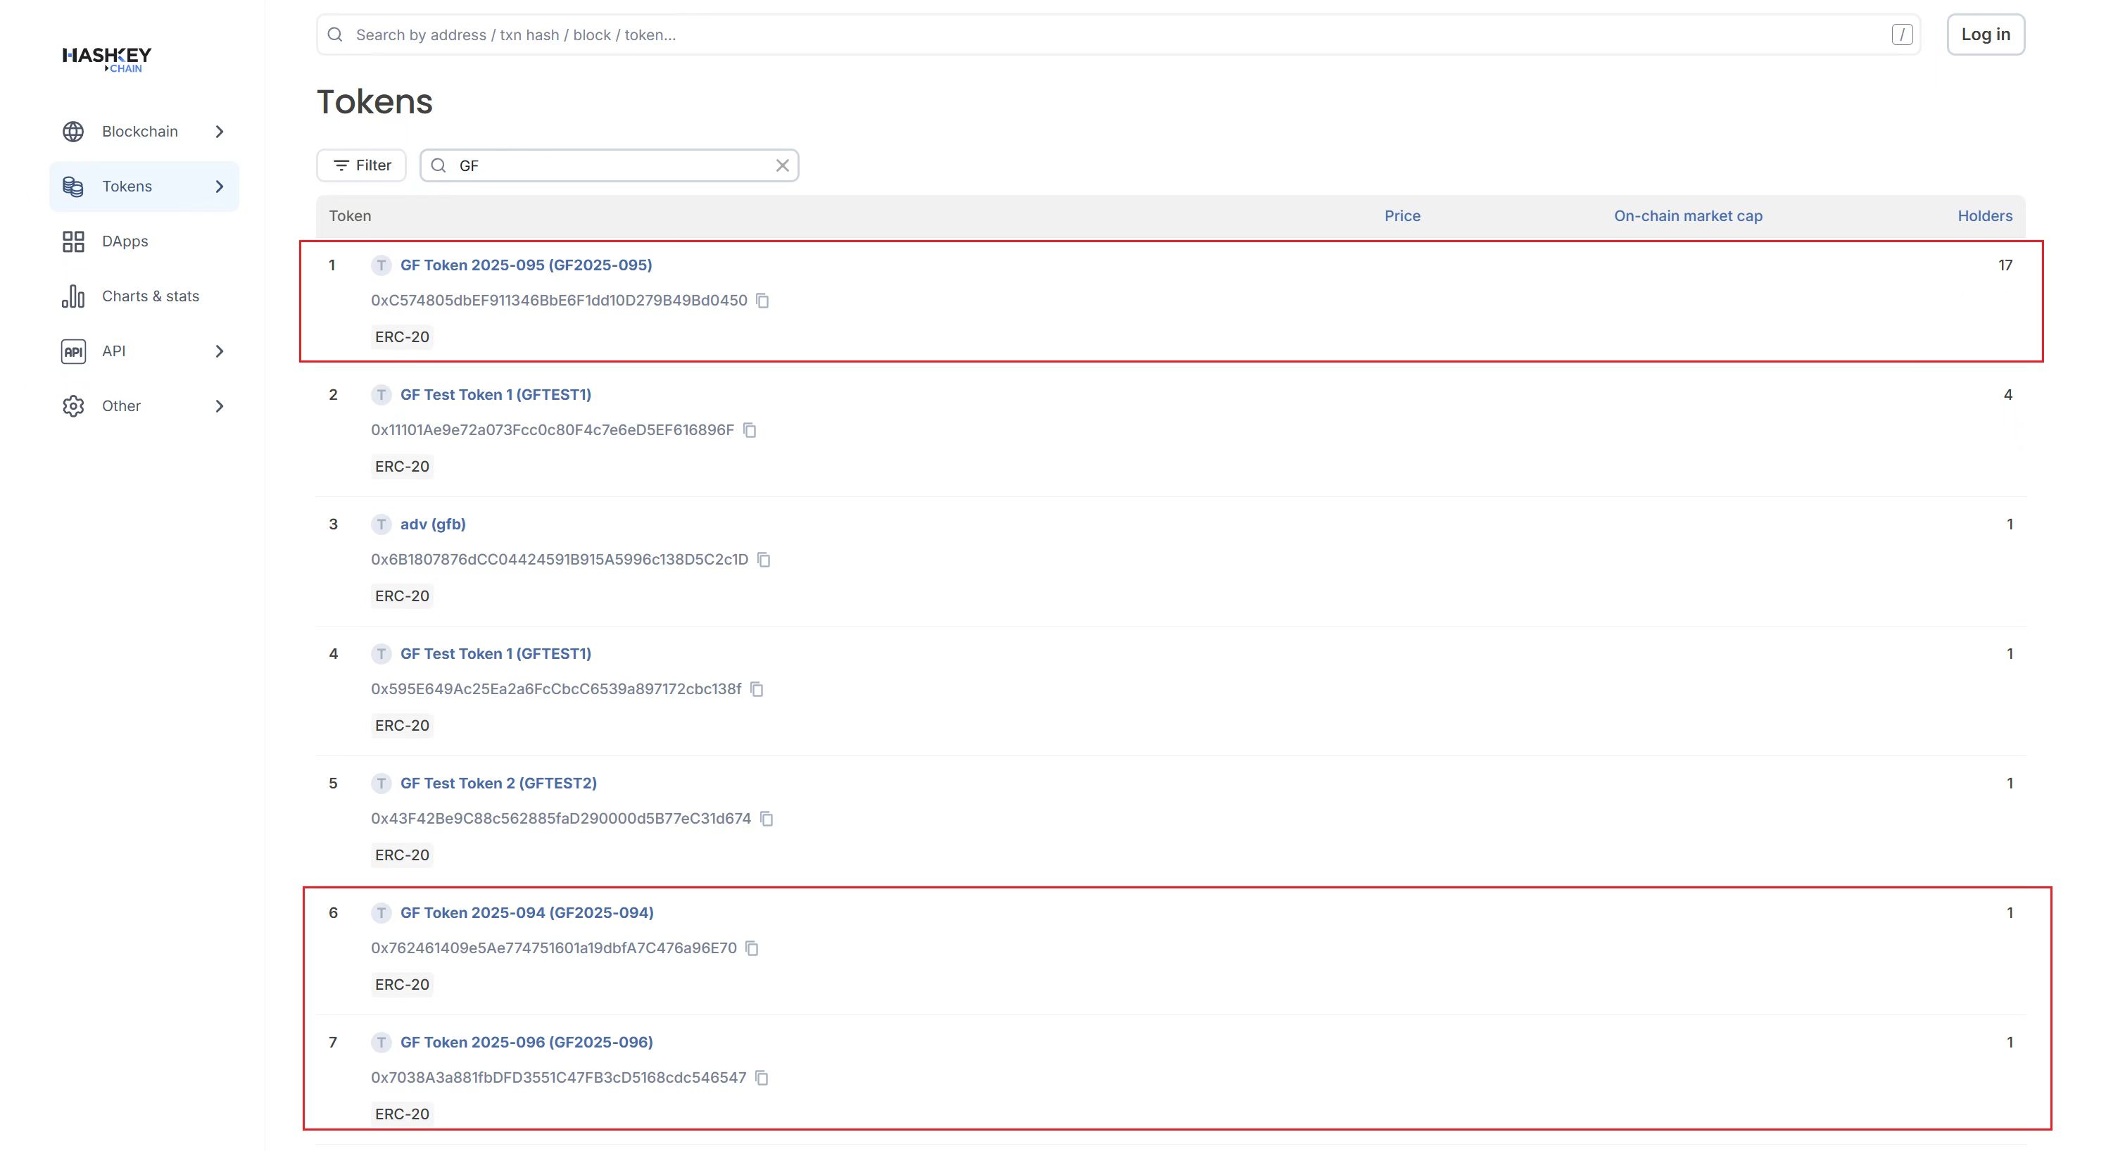Click the Other gear icon
This screenshot has width=2106, height=1151.
[74, 405]
